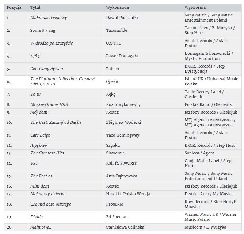Click the Wytwórnia column header
This screenshot has height=234, width=244.
(195, 7)
